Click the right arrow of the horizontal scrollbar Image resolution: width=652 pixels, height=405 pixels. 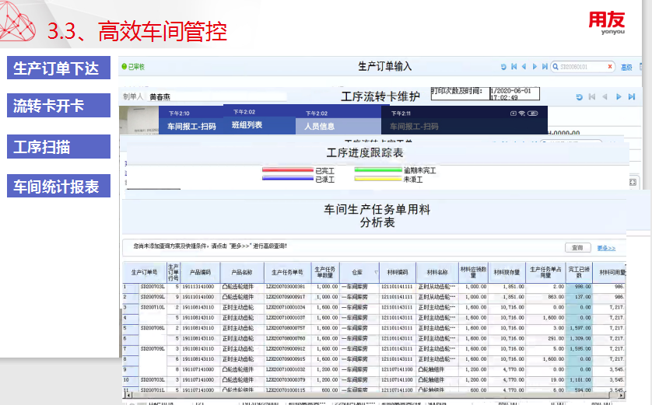coord(622,396)
